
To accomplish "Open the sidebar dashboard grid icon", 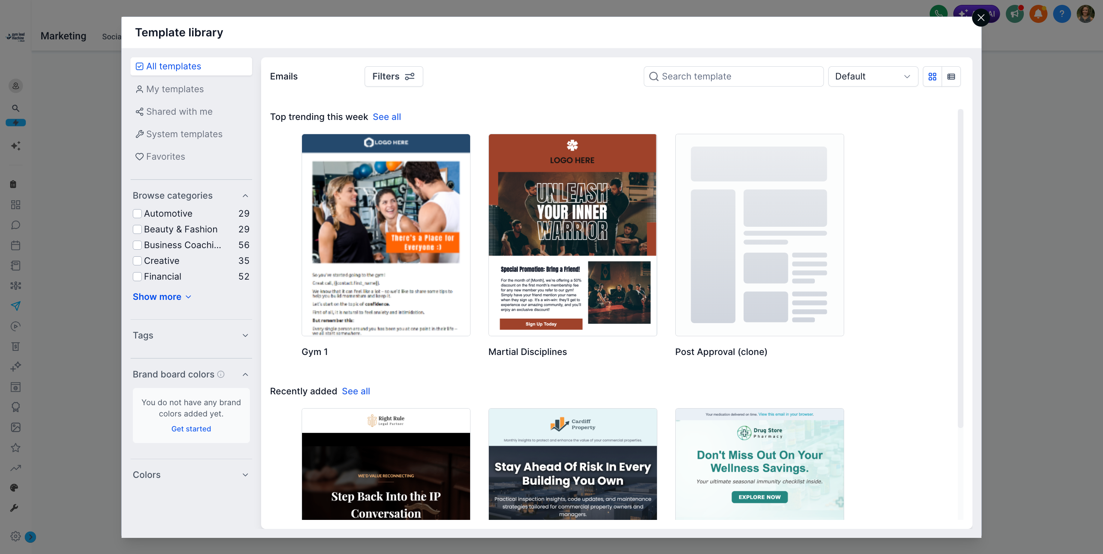I will point(16,205).
